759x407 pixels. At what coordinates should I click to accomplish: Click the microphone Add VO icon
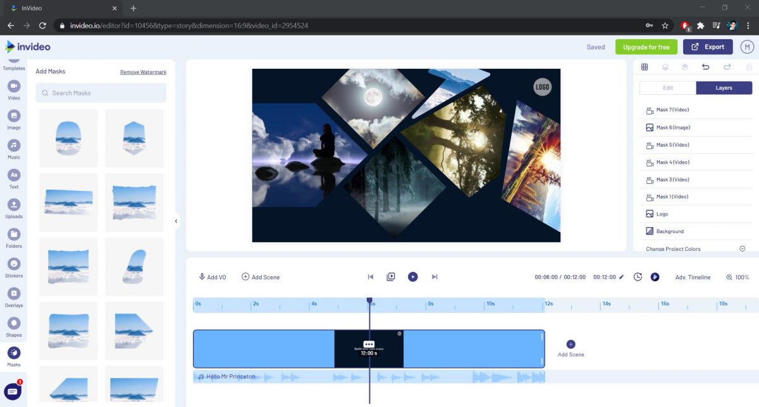[202, 276]
